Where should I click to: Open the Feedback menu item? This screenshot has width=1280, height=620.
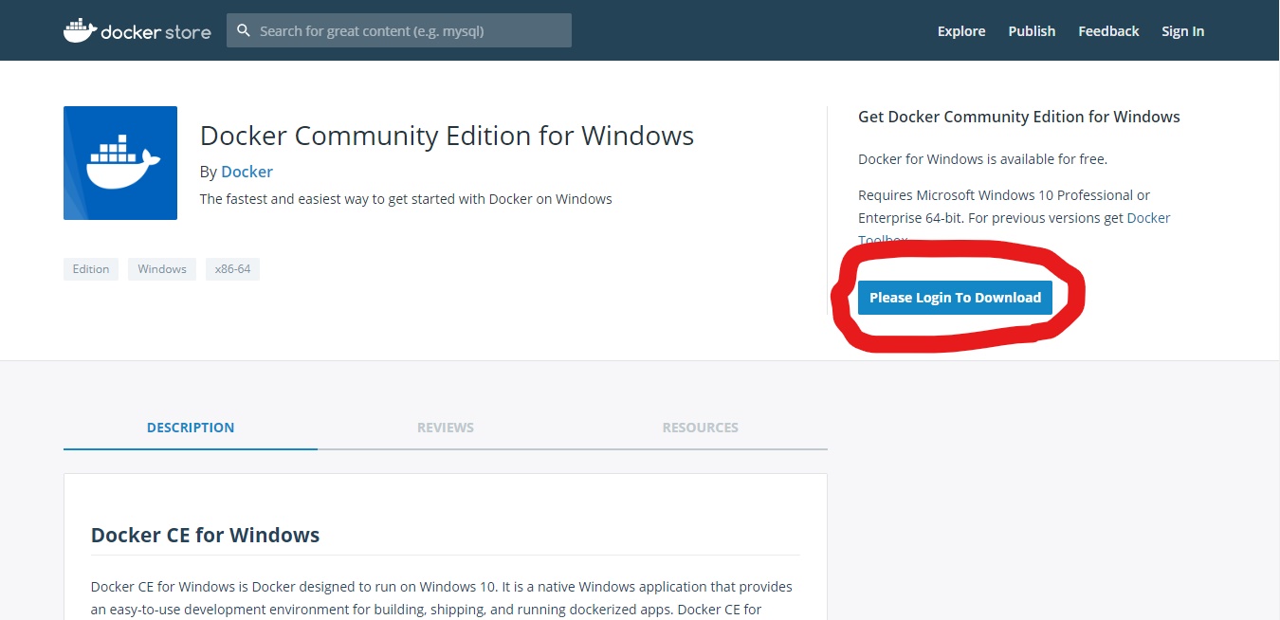(x=1108, y=31)
